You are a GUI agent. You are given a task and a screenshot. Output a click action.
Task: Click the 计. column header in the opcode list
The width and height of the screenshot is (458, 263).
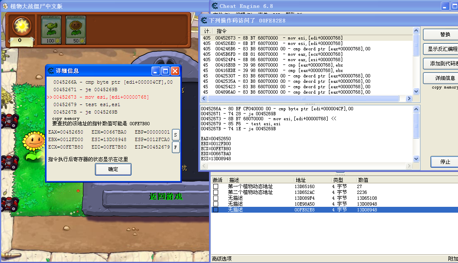coord(207,31)
